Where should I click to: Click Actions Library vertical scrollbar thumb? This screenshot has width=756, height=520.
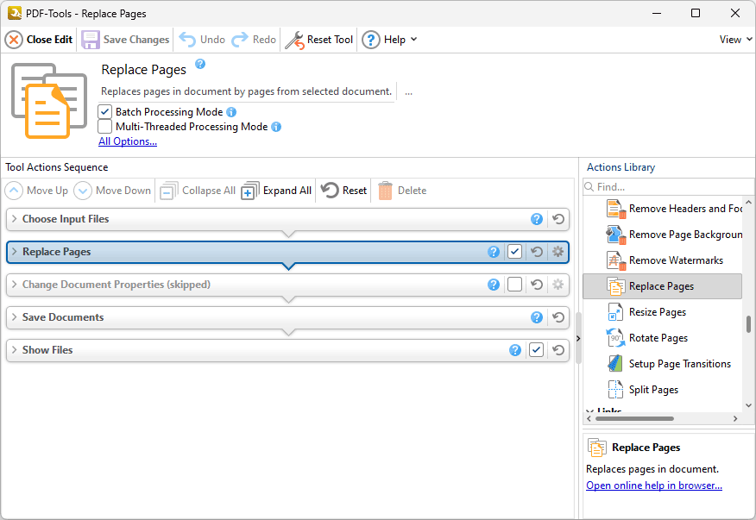click(748, 324)
